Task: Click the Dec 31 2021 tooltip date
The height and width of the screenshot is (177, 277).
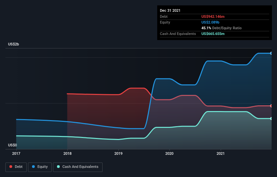Action: (x=170, y=10)
